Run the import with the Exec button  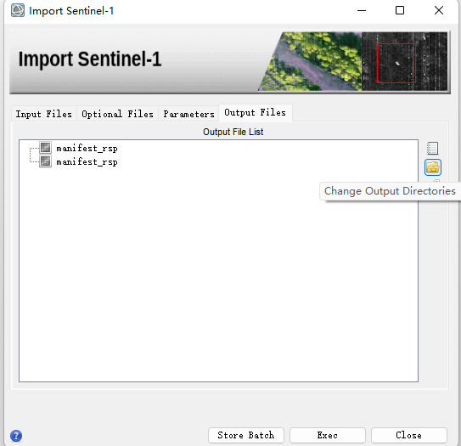click(328, 435)
